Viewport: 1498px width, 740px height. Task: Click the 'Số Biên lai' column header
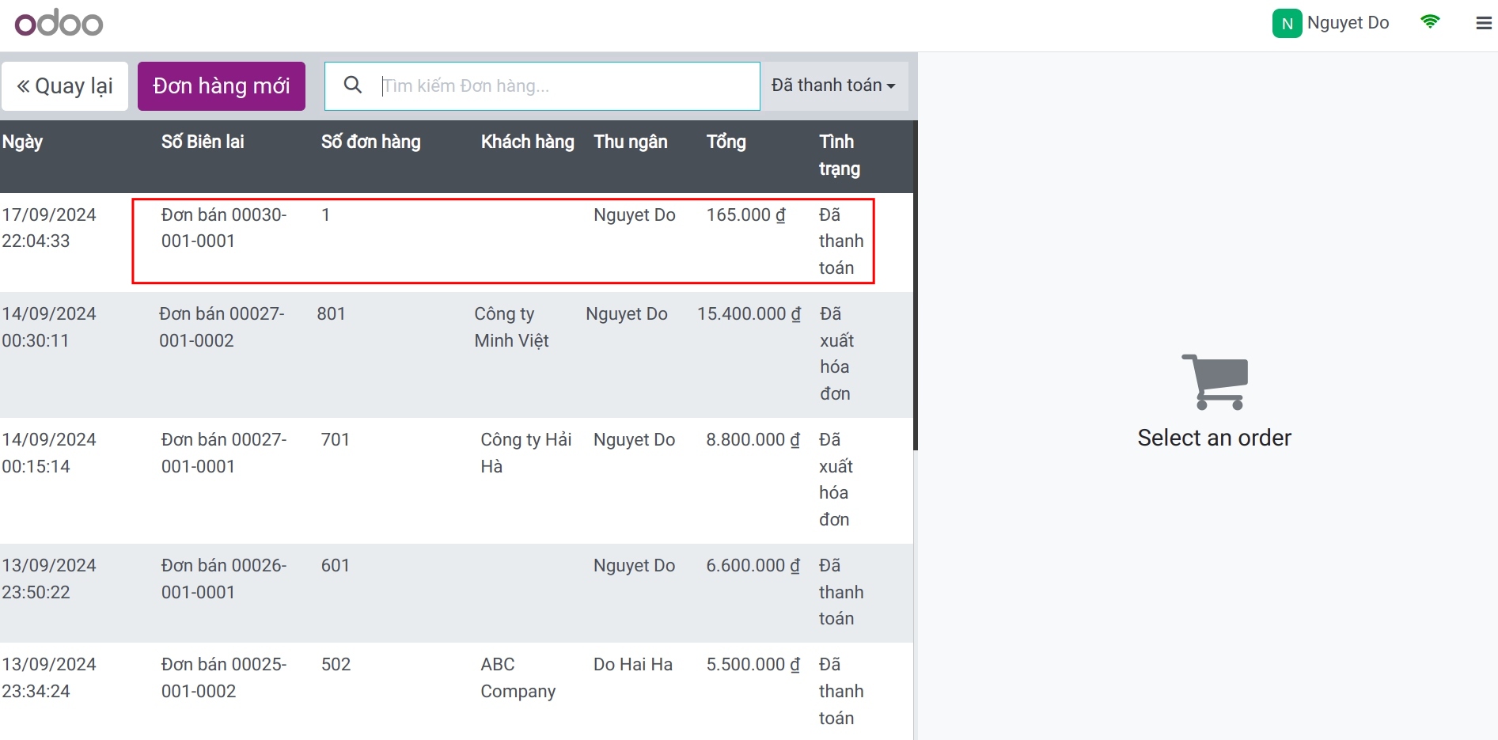(x=203, y=142)
